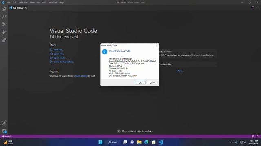Click the Date line in the dialog

126,64
